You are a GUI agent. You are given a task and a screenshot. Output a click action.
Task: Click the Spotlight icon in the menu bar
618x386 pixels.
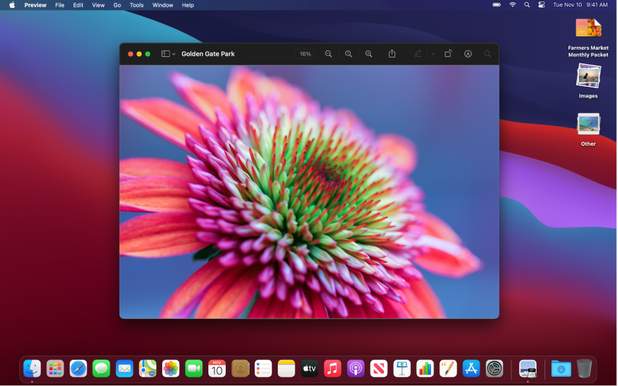click(527, 5)
